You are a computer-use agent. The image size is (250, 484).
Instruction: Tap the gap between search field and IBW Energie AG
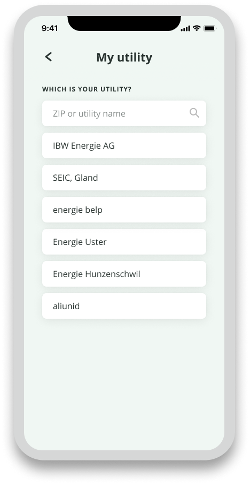point(124,129)
